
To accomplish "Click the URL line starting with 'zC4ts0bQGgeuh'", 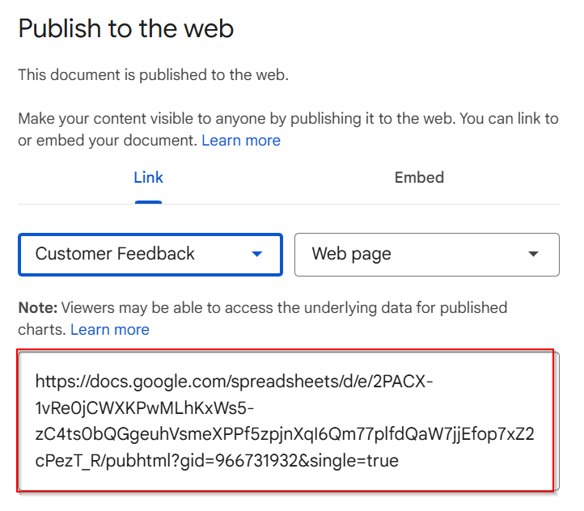I will pos(285,434).
